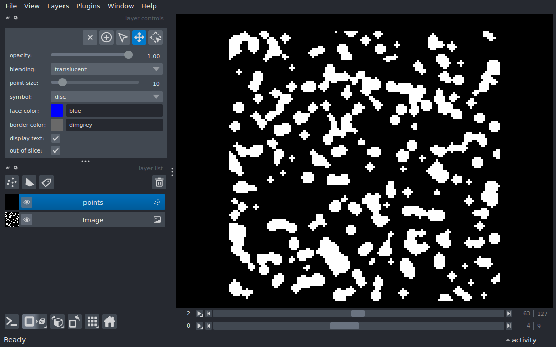Open the blending dropdown
The image size is (556, 347).
click(x=106, y=69)
